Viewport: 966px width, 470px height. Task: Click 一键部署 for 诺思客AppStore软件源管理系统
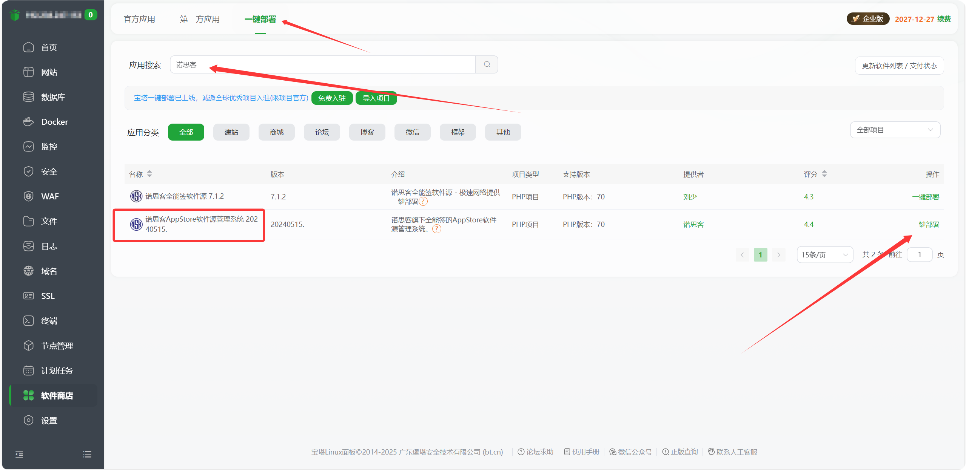[x=926, y=224]
